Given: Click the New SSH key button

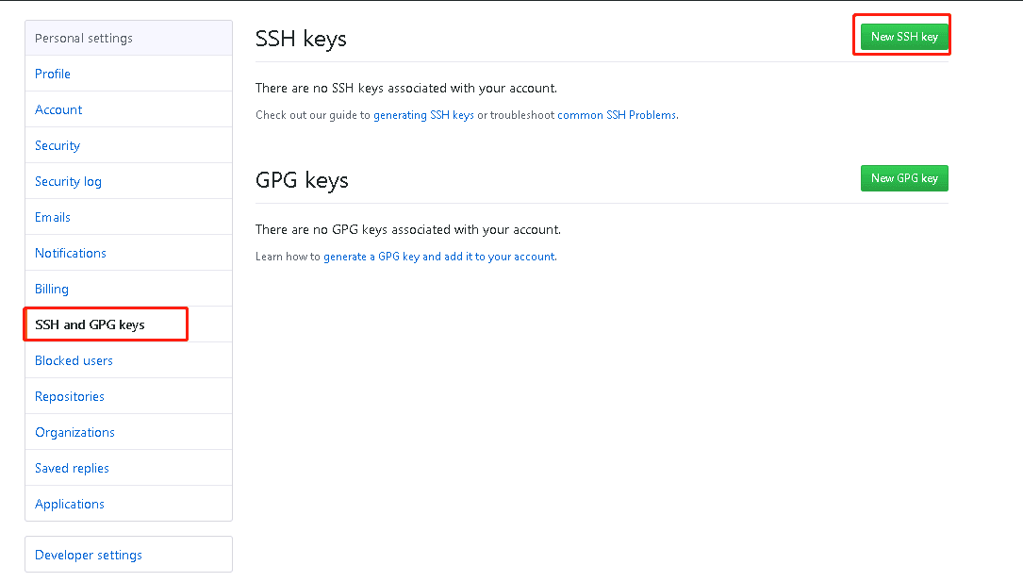Looking at the screenshot, I should [x=900, y=35].
